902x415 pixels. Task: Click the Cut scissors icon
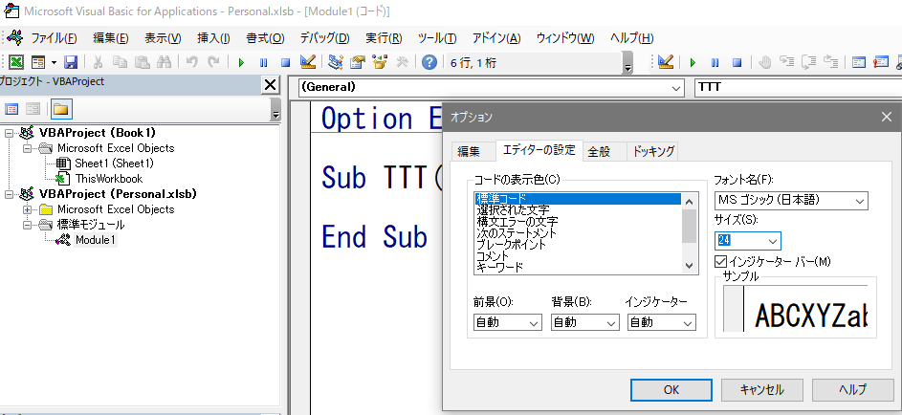click(99, 62)
